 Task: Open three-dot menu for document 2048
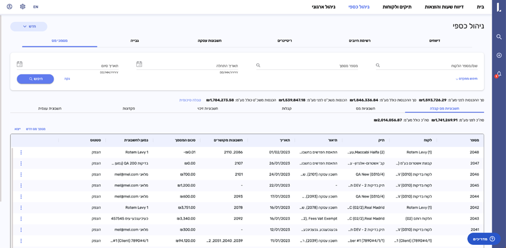(x=21, y=152)
